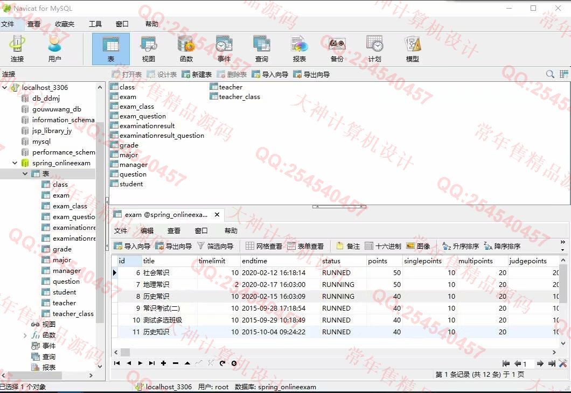The height and width of the screenshot is (393, 571).
Task: Select db_ddmj database in tree
Action: pyautogui.click(x=46, y=98)
